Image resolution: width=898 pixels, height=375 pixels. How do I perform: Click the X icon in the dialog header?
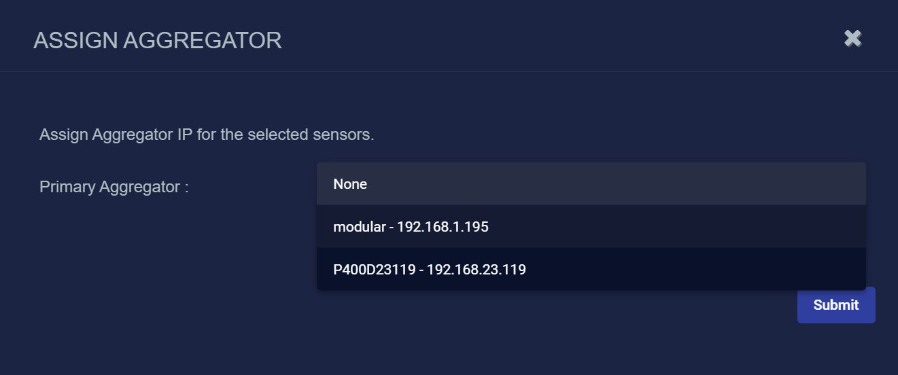coord(852,39)
